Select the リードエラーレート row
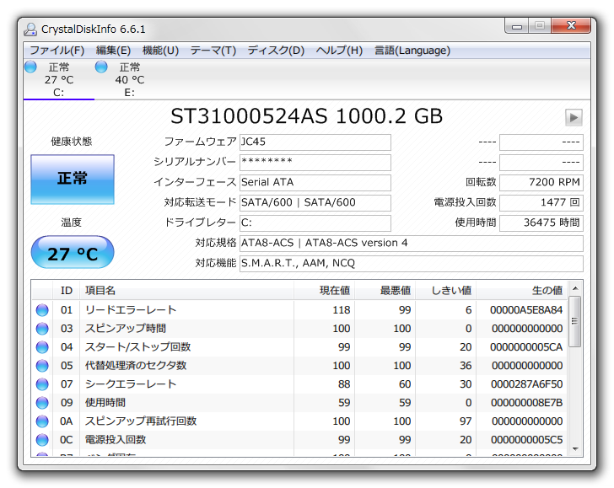 coord(299,310)
